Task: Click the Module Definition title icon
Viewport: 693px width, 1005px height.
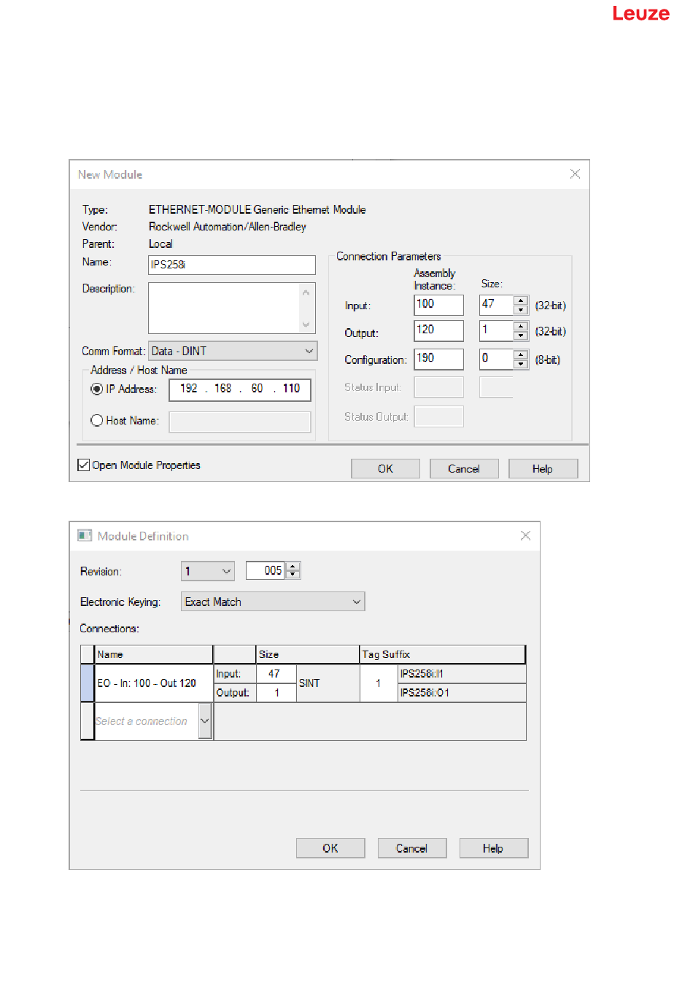Action: (x=85, y=535)
